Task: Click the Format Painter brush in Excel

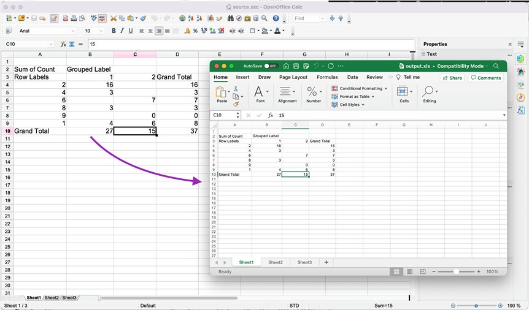Action: click(236, 105)
